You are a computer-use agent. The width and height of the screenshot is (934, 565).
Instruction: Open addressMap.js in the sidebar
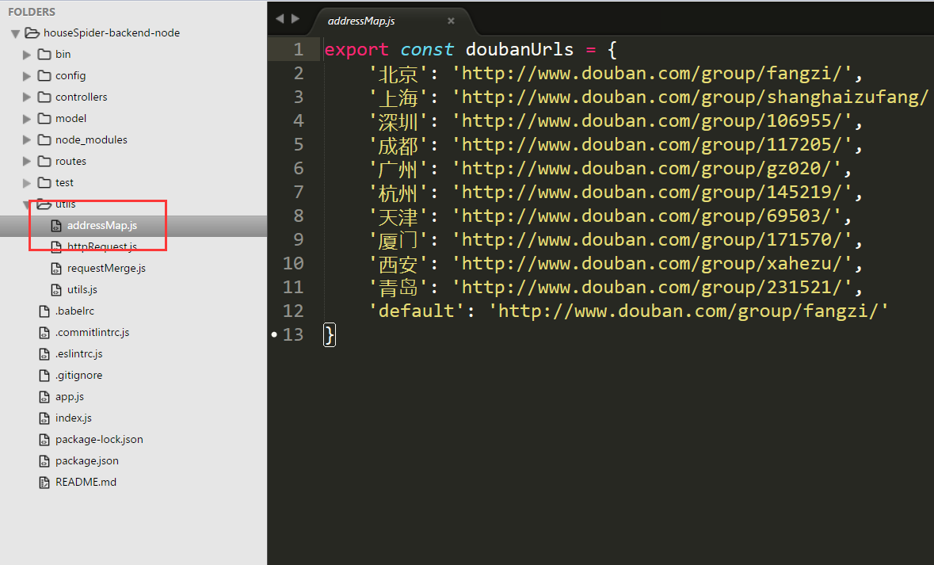pyautogui.click(x=102, y=225)
